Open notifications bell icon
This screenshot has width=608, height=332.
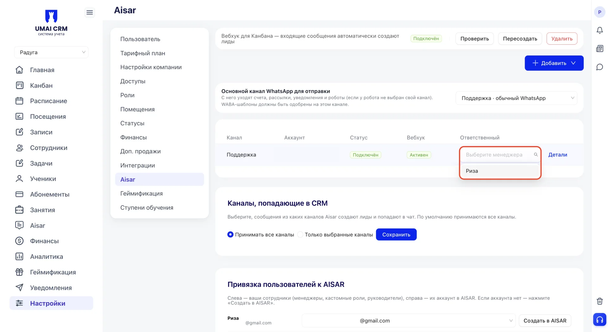(599, 30)
